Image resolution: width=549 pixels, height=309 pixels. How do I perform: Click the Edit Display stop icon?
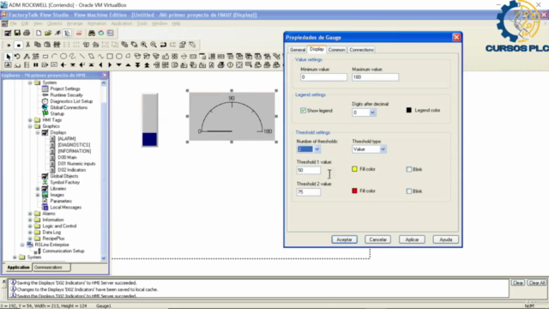click(19, 45)
